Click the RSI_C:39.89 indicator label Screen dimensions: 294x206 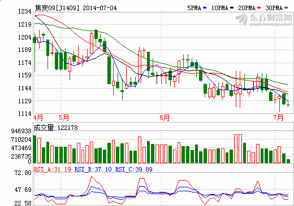(134, 169)
